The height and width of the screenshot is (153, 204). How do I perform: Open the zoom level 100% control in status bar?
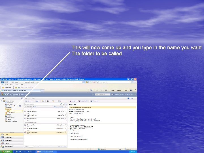pos(129,149)
